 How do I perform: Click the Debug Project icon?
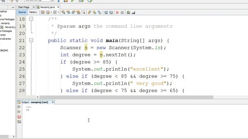point(81,1)
